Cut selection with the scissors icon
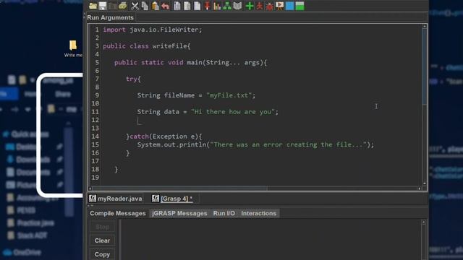Image resolution: width=463 pixels, height=260 pixels. (135, 6)
